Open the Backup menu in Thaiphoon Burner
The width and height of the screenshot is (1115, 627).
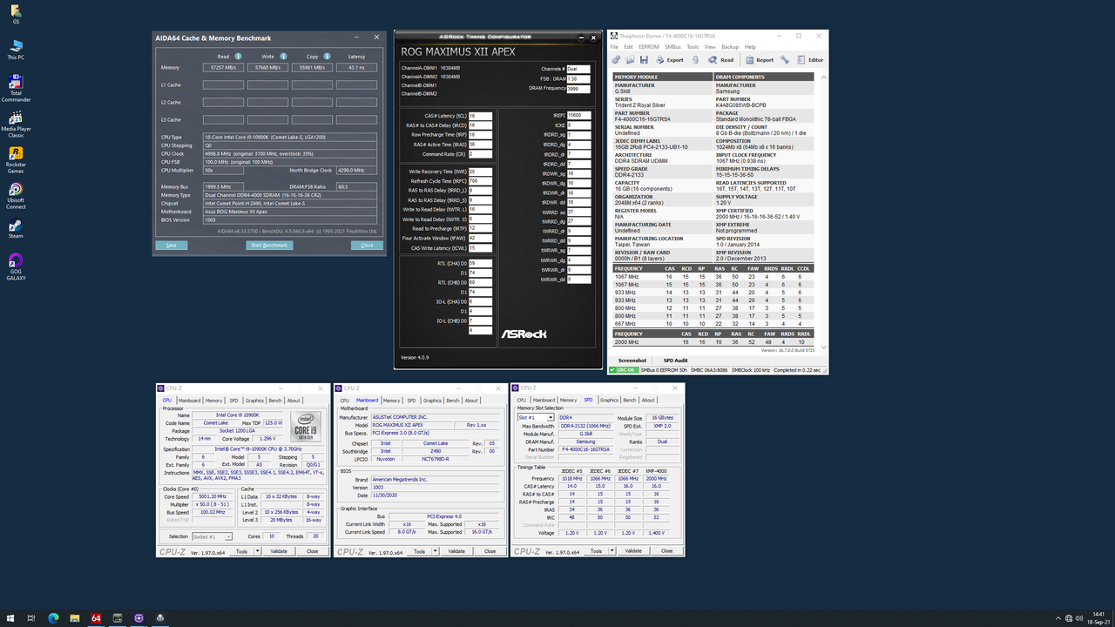point(730,47)
